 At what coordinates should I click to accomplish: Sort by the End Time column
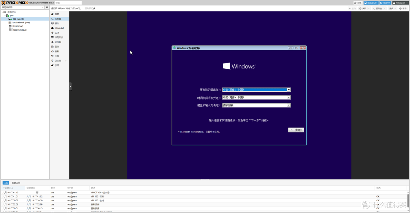pos(37,188)
